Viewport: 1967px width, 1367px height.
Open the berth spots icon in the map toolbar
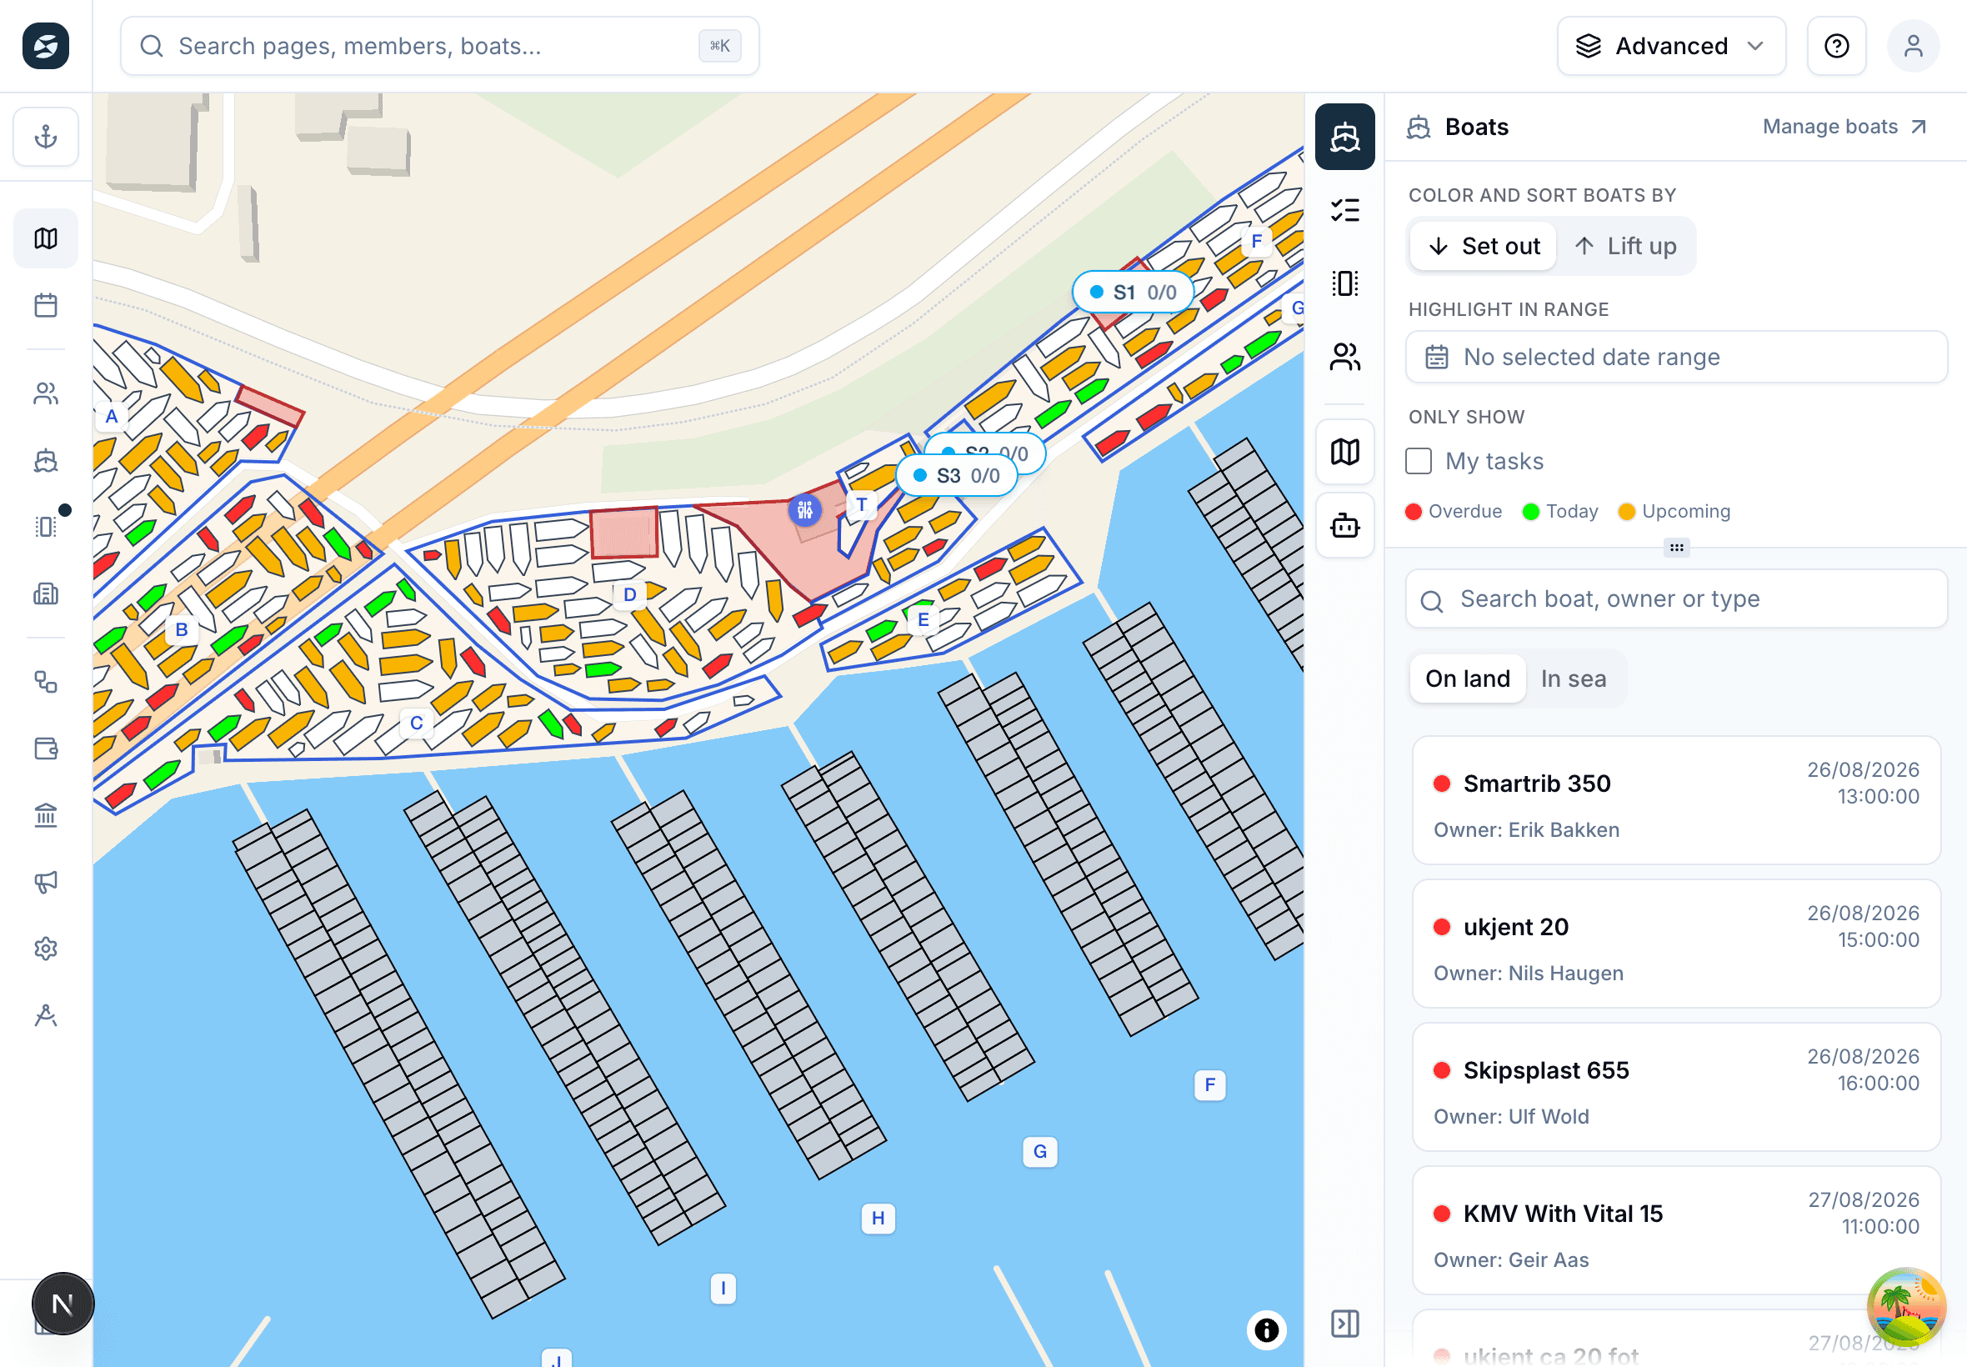tap(1344, 283)
